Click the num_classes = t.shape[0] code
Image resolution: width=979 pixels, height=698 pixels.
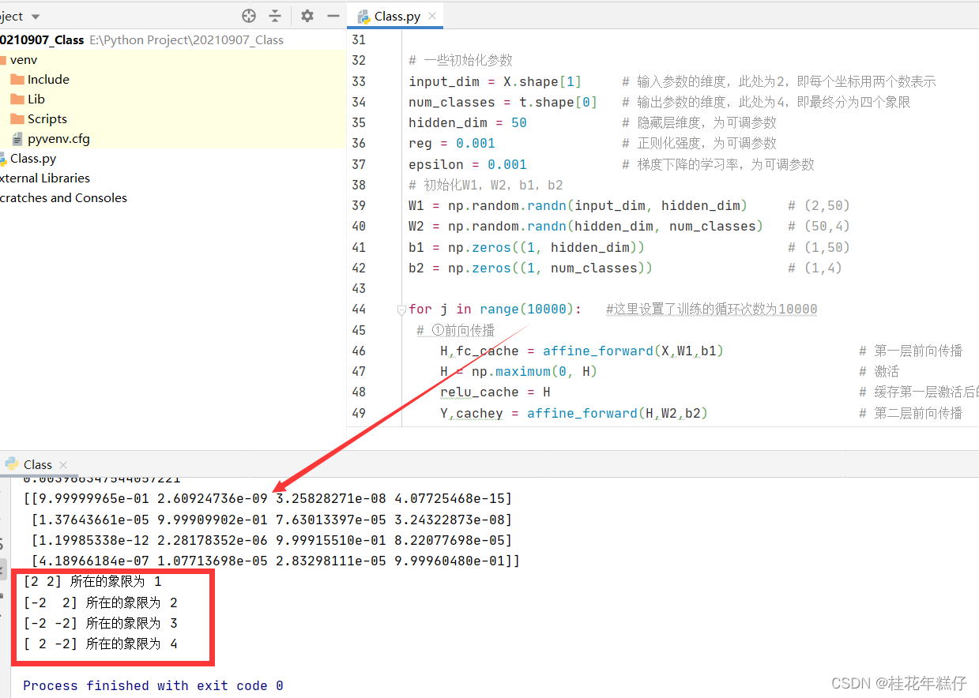503,102
